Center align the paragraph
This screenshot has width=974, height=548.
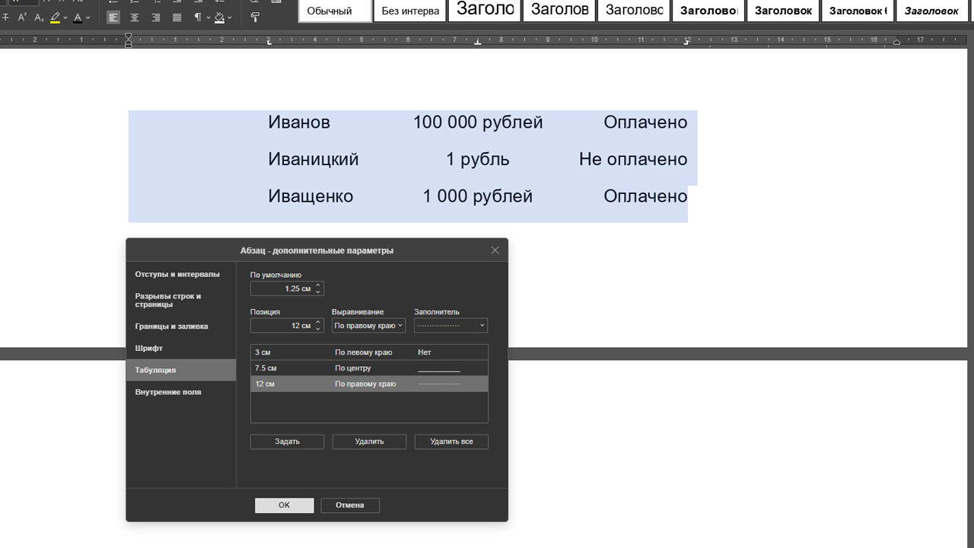pyautogui.click(x=135, y=17)
